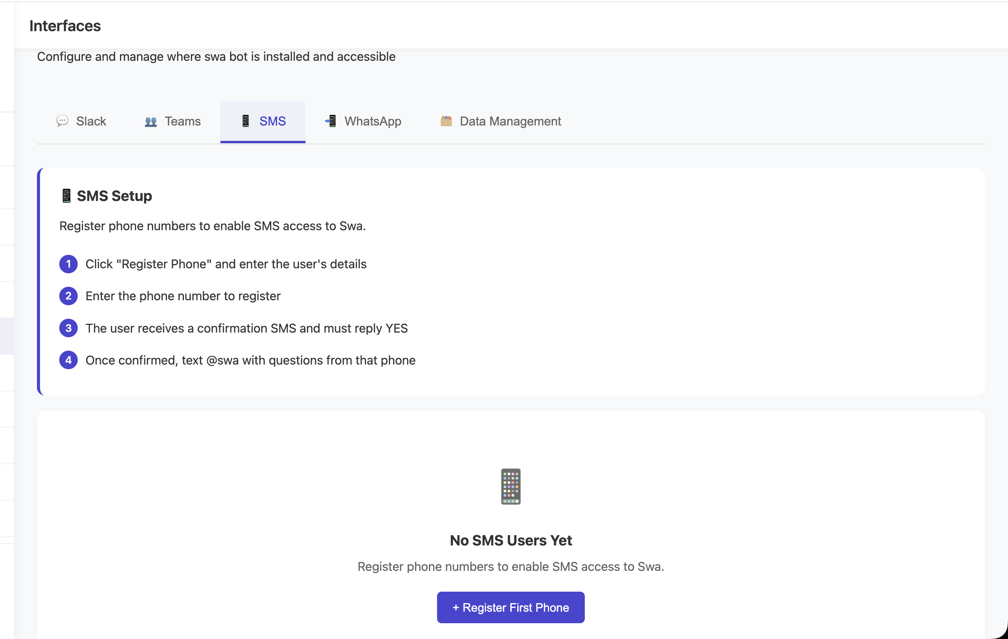Click the phone icon beside the SMS Setup heading
Screen dimensions: 1008x639
66,195
